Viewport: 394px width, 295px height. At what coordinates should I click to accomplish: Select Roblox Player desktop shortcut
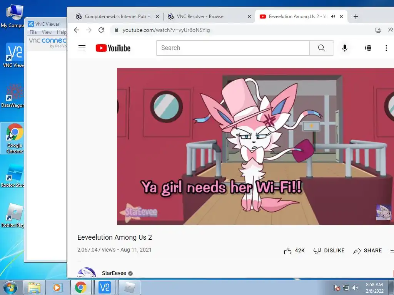13,215
